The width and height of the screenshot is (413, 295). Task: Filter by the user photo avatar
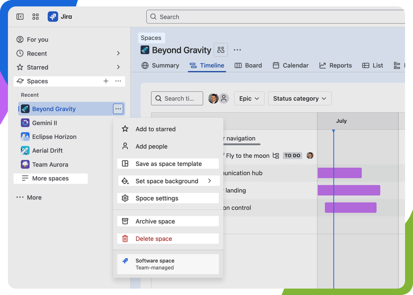tap(213, 98)
